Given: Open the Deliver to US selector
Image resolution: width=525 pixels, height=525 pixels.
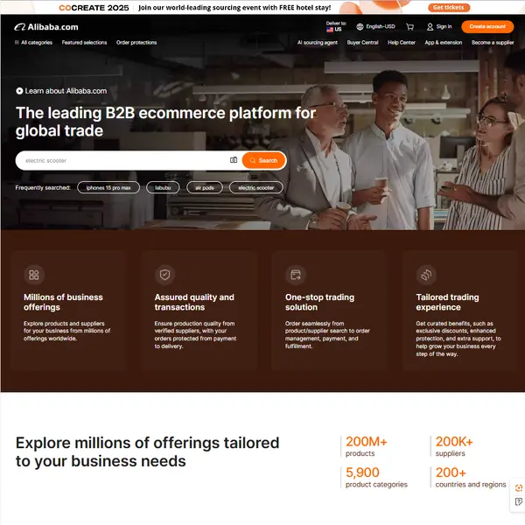Looking at the screenshot, I should [336, 27].
